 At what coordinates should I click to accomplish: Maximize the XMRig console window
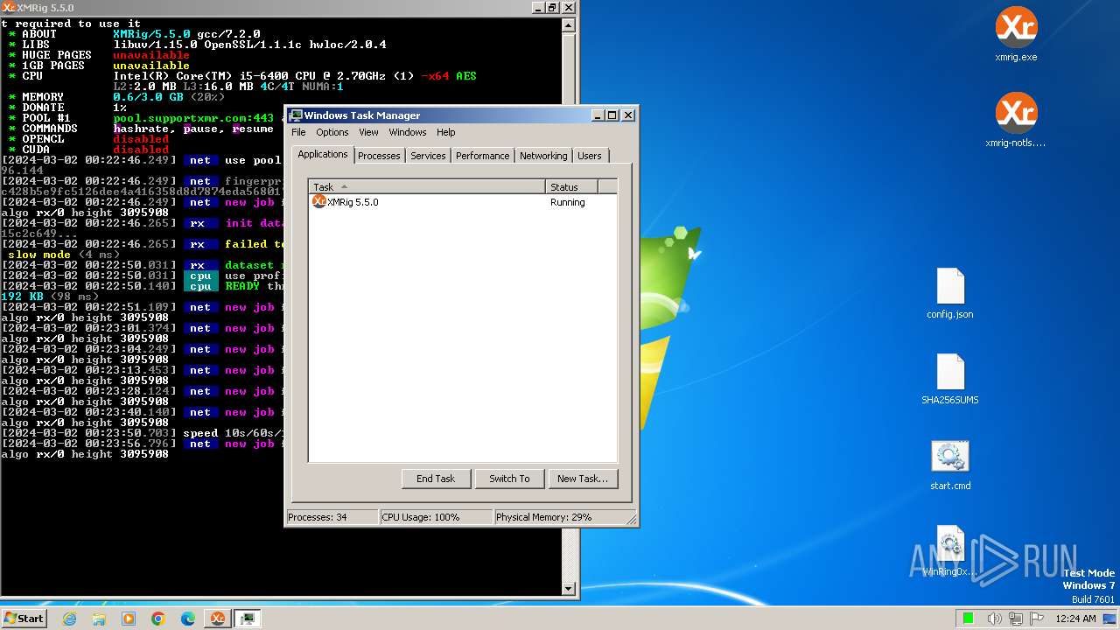pos(552,7)
